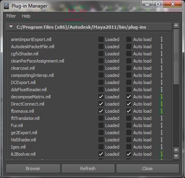Click the AutodeskPacketFile.mll name
This screenshot has width=185, height=178.
[33, 47]
